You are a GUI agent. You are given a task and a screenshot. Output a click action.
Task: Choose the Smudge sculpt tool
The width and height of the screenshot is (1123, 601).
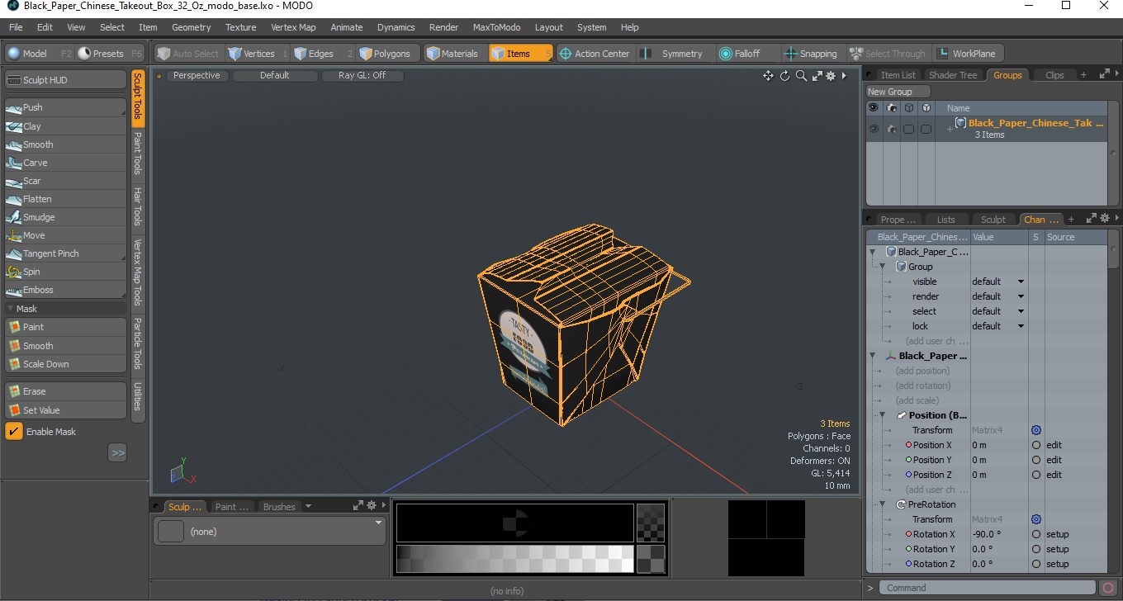(x=66, y=217)
